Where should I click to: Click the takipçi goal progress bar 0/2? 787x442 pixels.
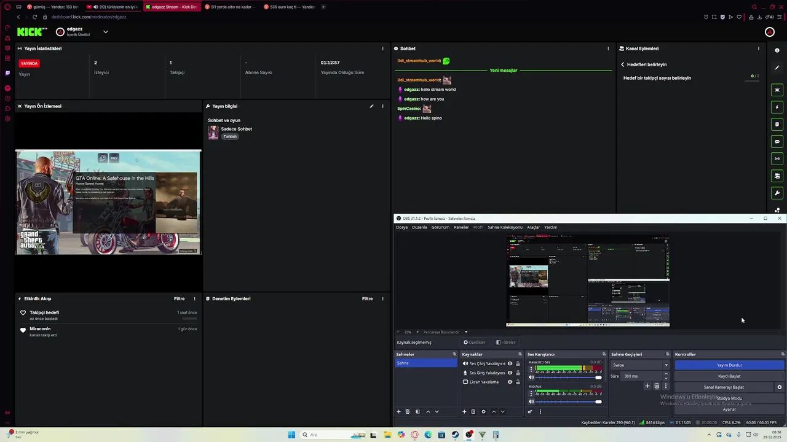[751, 81]
